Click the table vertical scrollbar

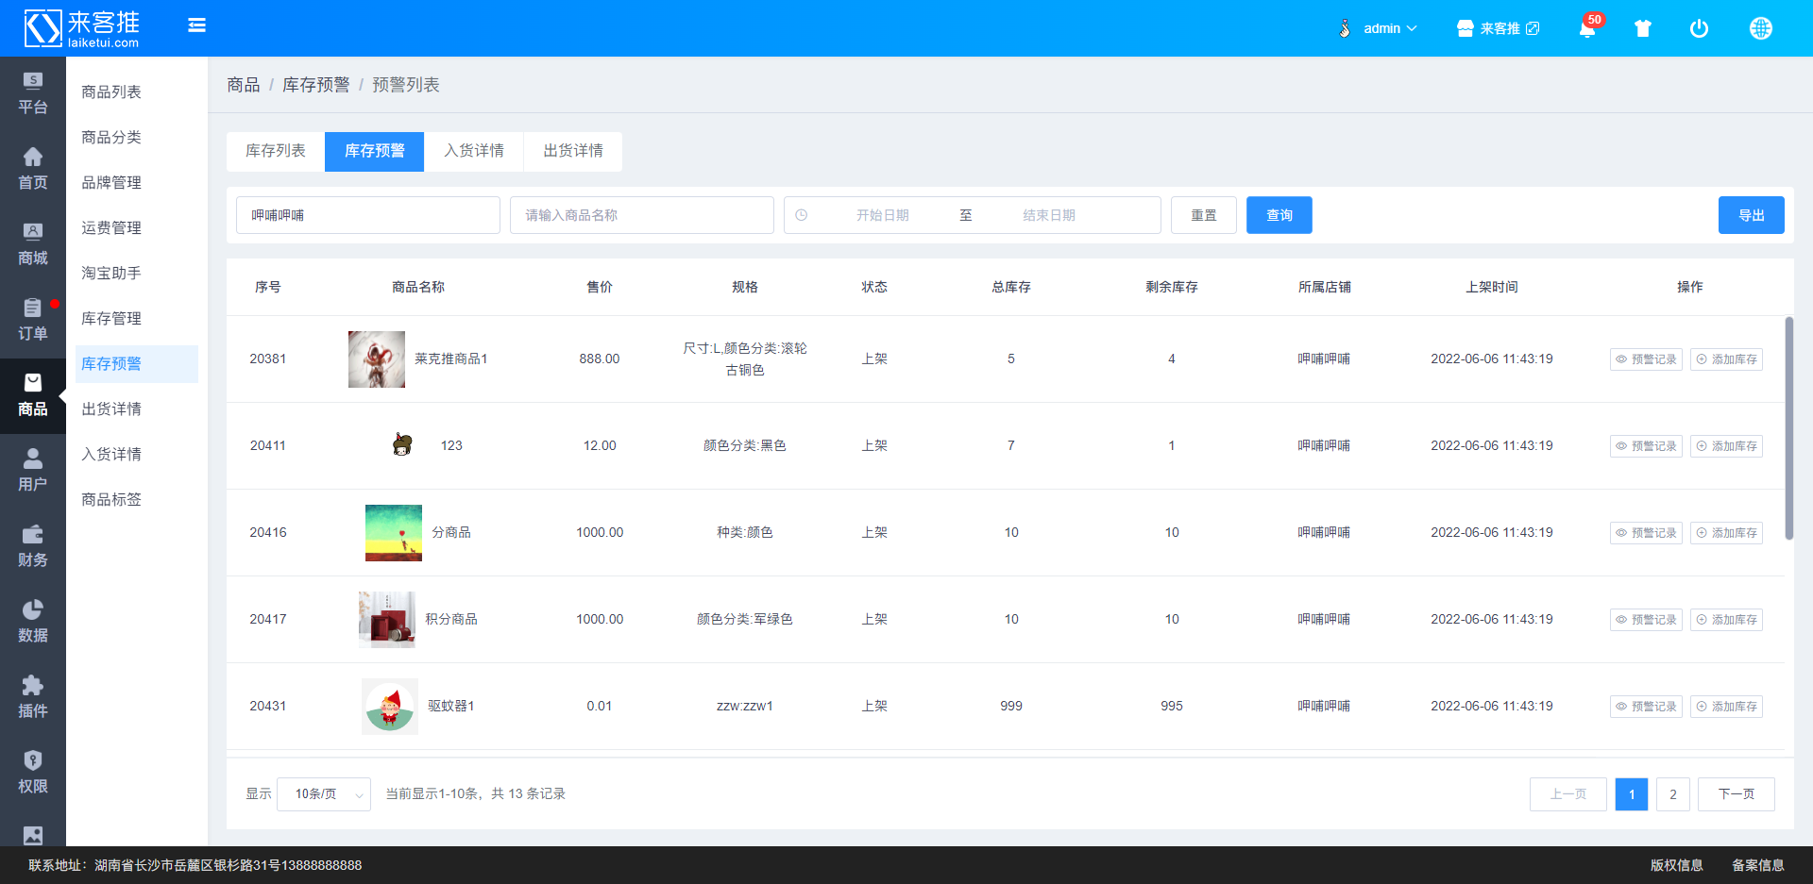(x=1788, y=428)
